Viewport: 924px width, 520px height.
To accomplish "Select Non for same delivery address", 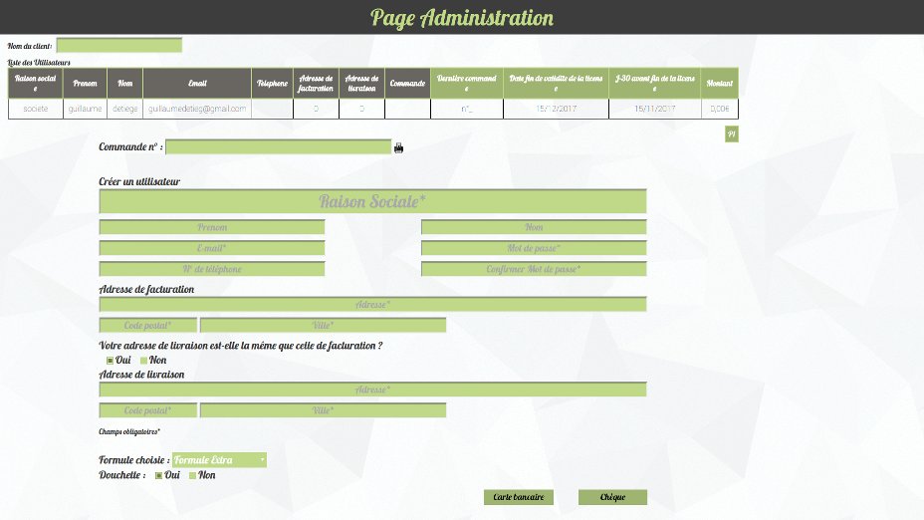I will (x=143, y=361).
